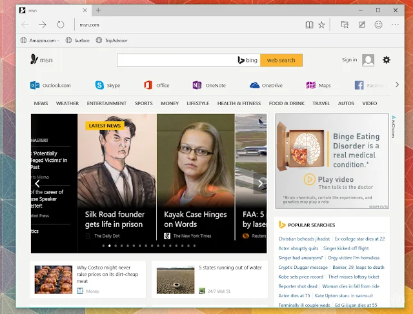Screen dimensions: 413x314
Task: Open the Reading view book icon
Action: click(x=309, y=25)
